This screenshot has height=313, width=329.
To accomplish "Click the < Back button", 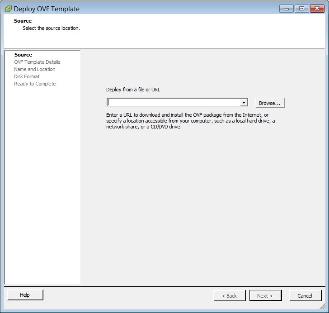I will tap(230, 296).
